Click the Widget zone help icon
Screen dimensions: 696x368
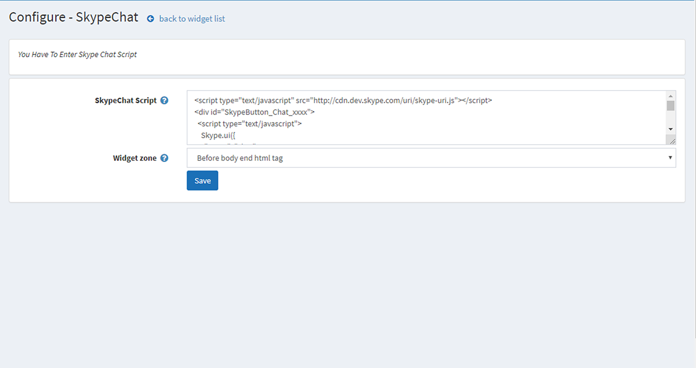coord(164,158)
